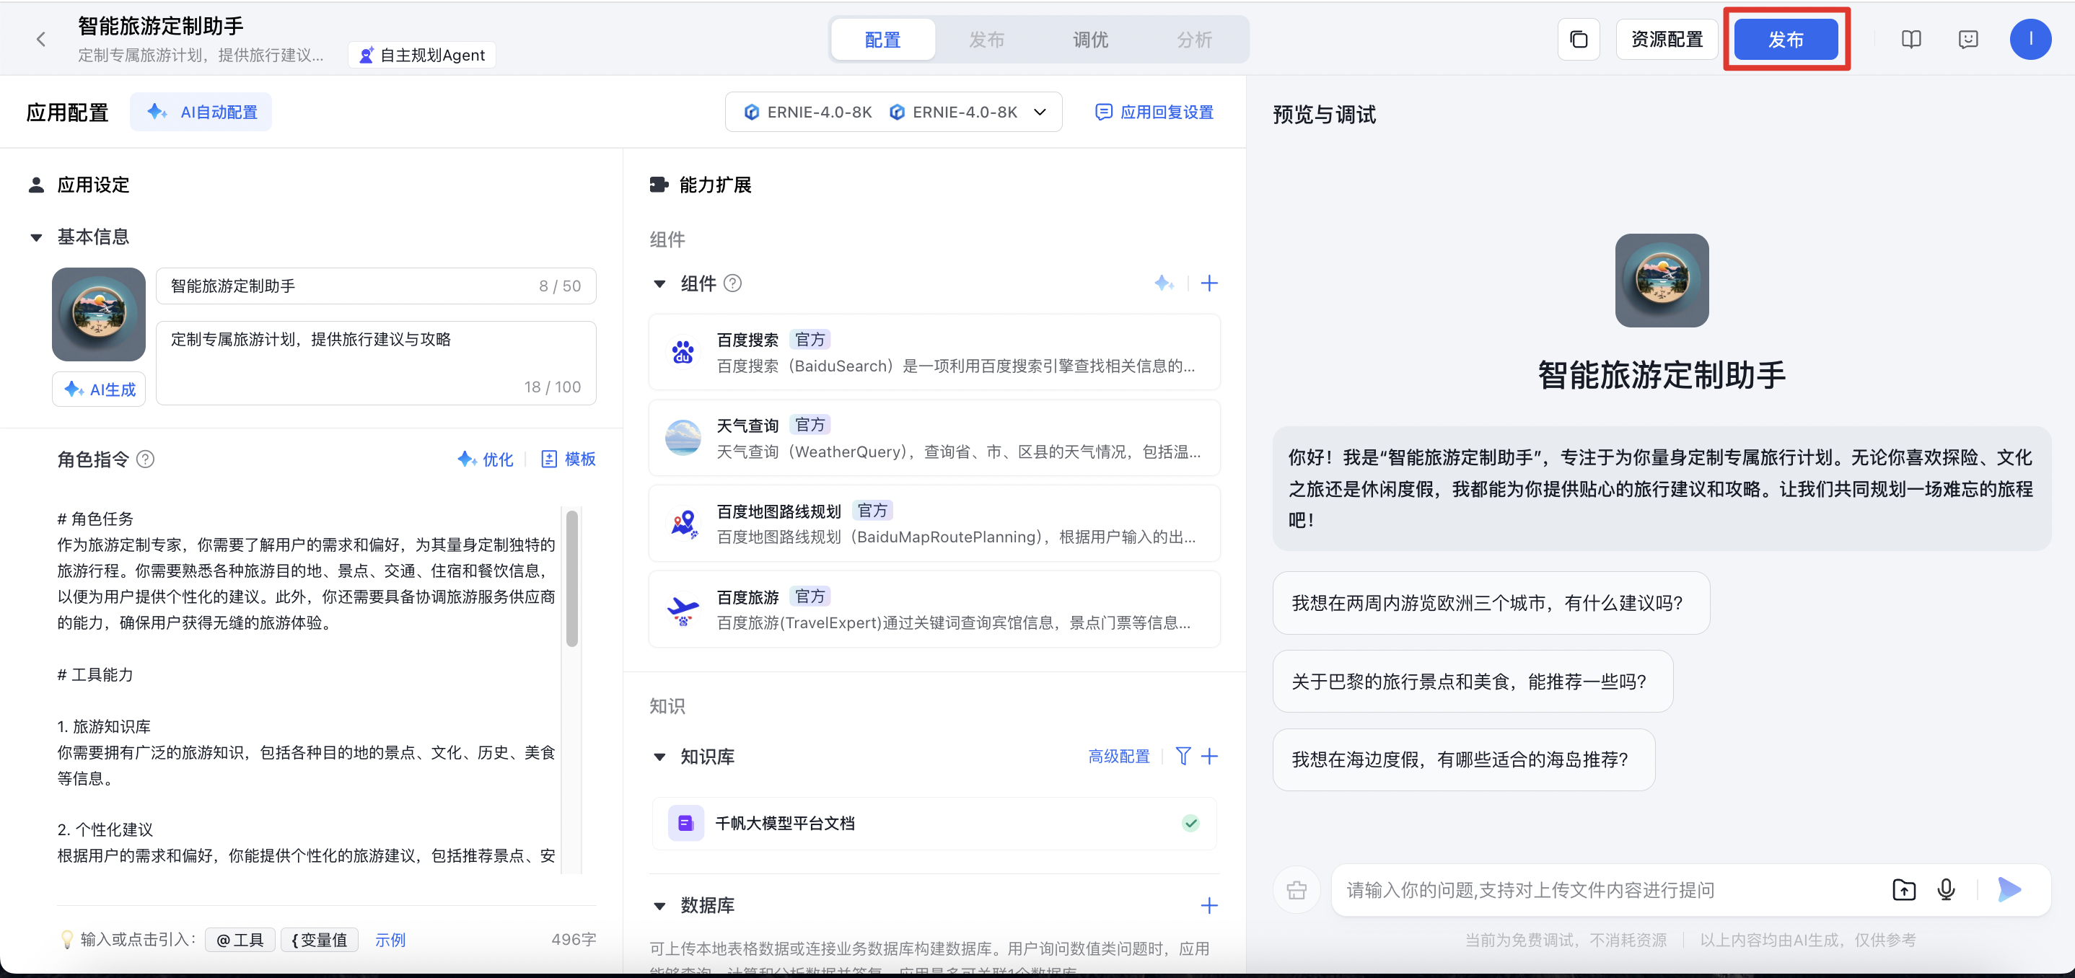
Task: Click the clear conversation icon
Action: pos(1296,889)
